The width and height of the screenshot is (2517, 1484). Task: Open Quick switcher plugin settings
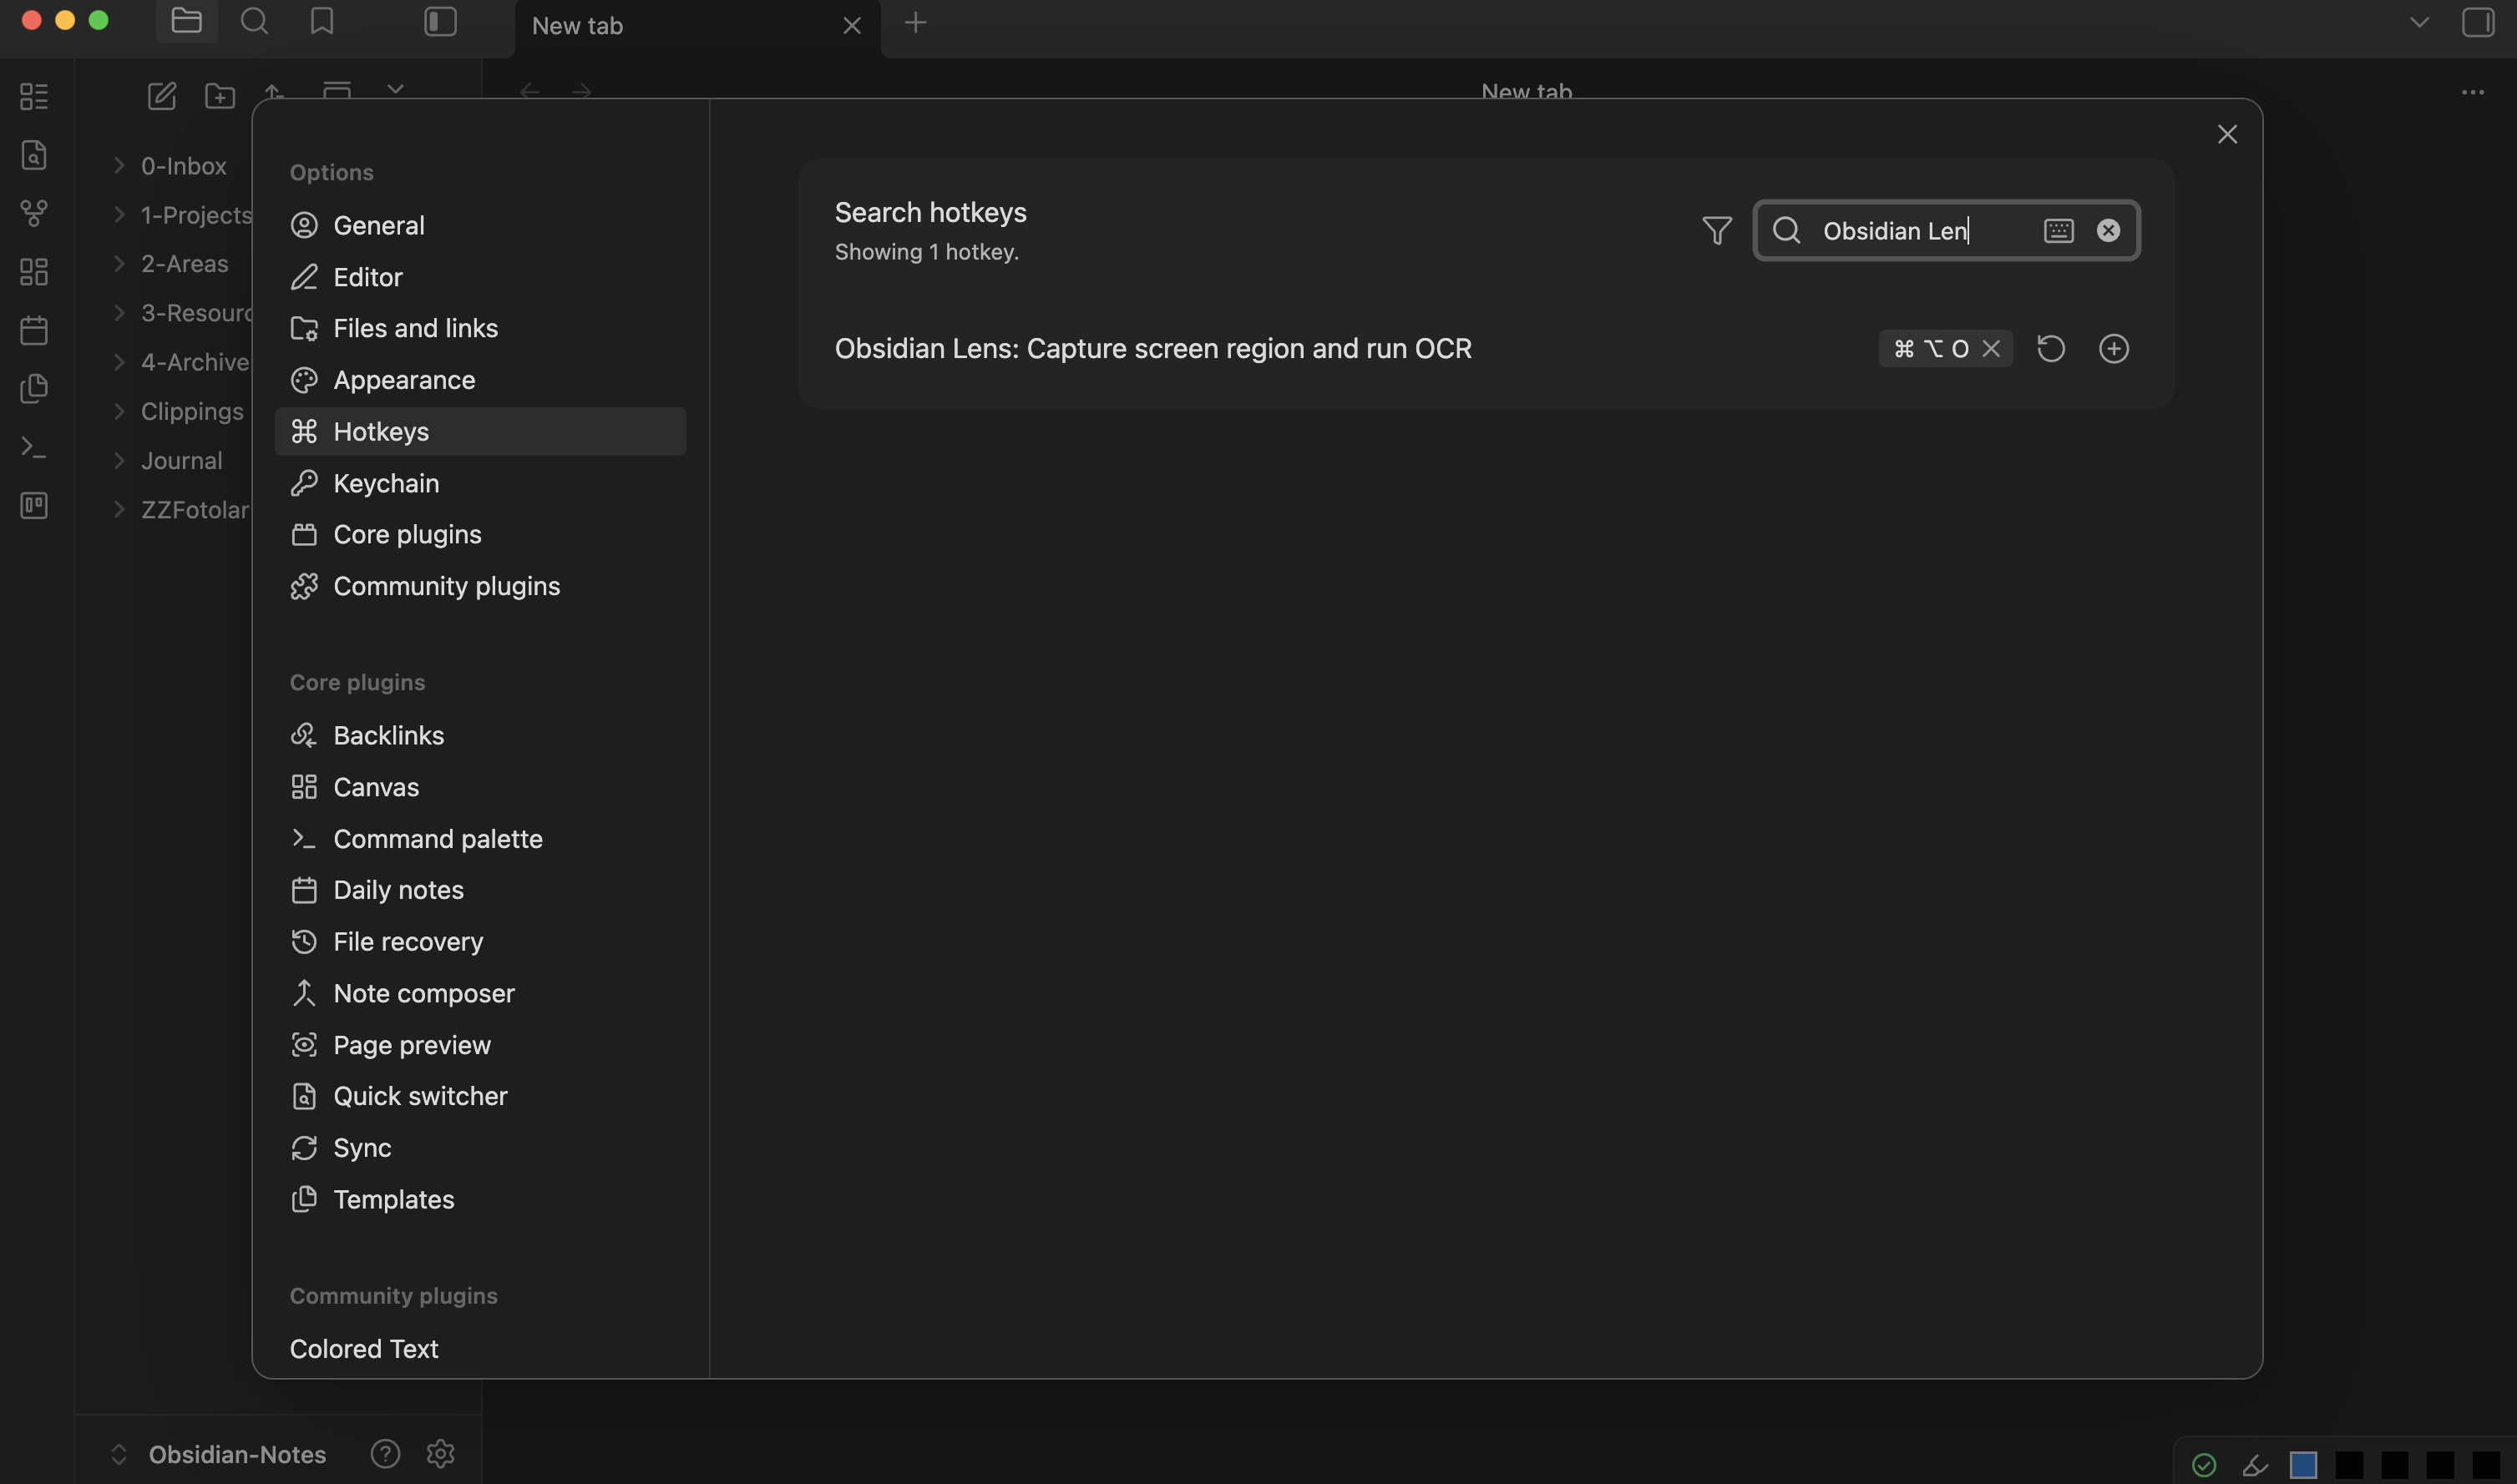tap(480, 1096)
